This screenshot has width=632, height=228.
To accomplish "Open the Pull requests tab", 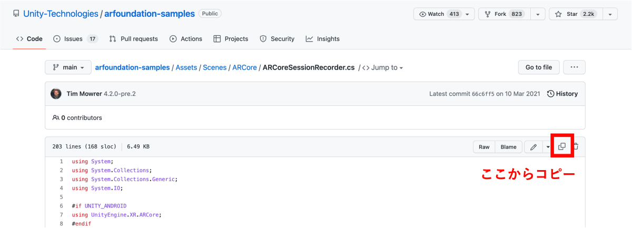I will (x=133, y=39).
